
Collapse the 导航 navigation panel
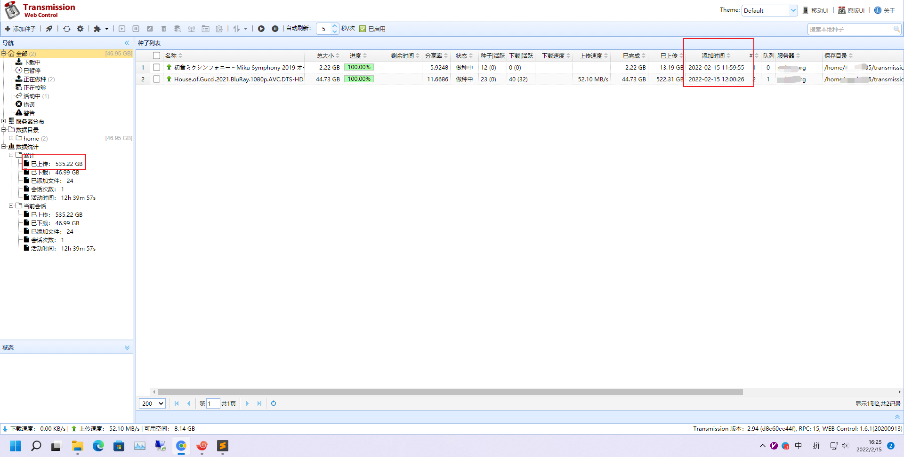(x=127, y=43)
